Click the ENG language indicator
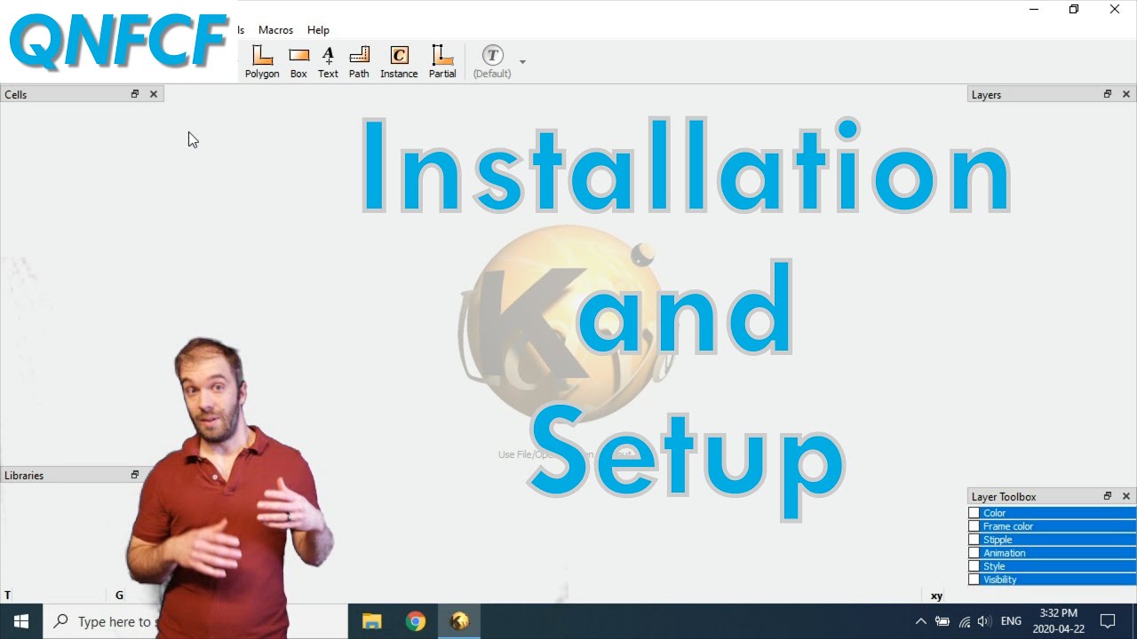Screen dimensions: 1137x639 pos(1011,621)
